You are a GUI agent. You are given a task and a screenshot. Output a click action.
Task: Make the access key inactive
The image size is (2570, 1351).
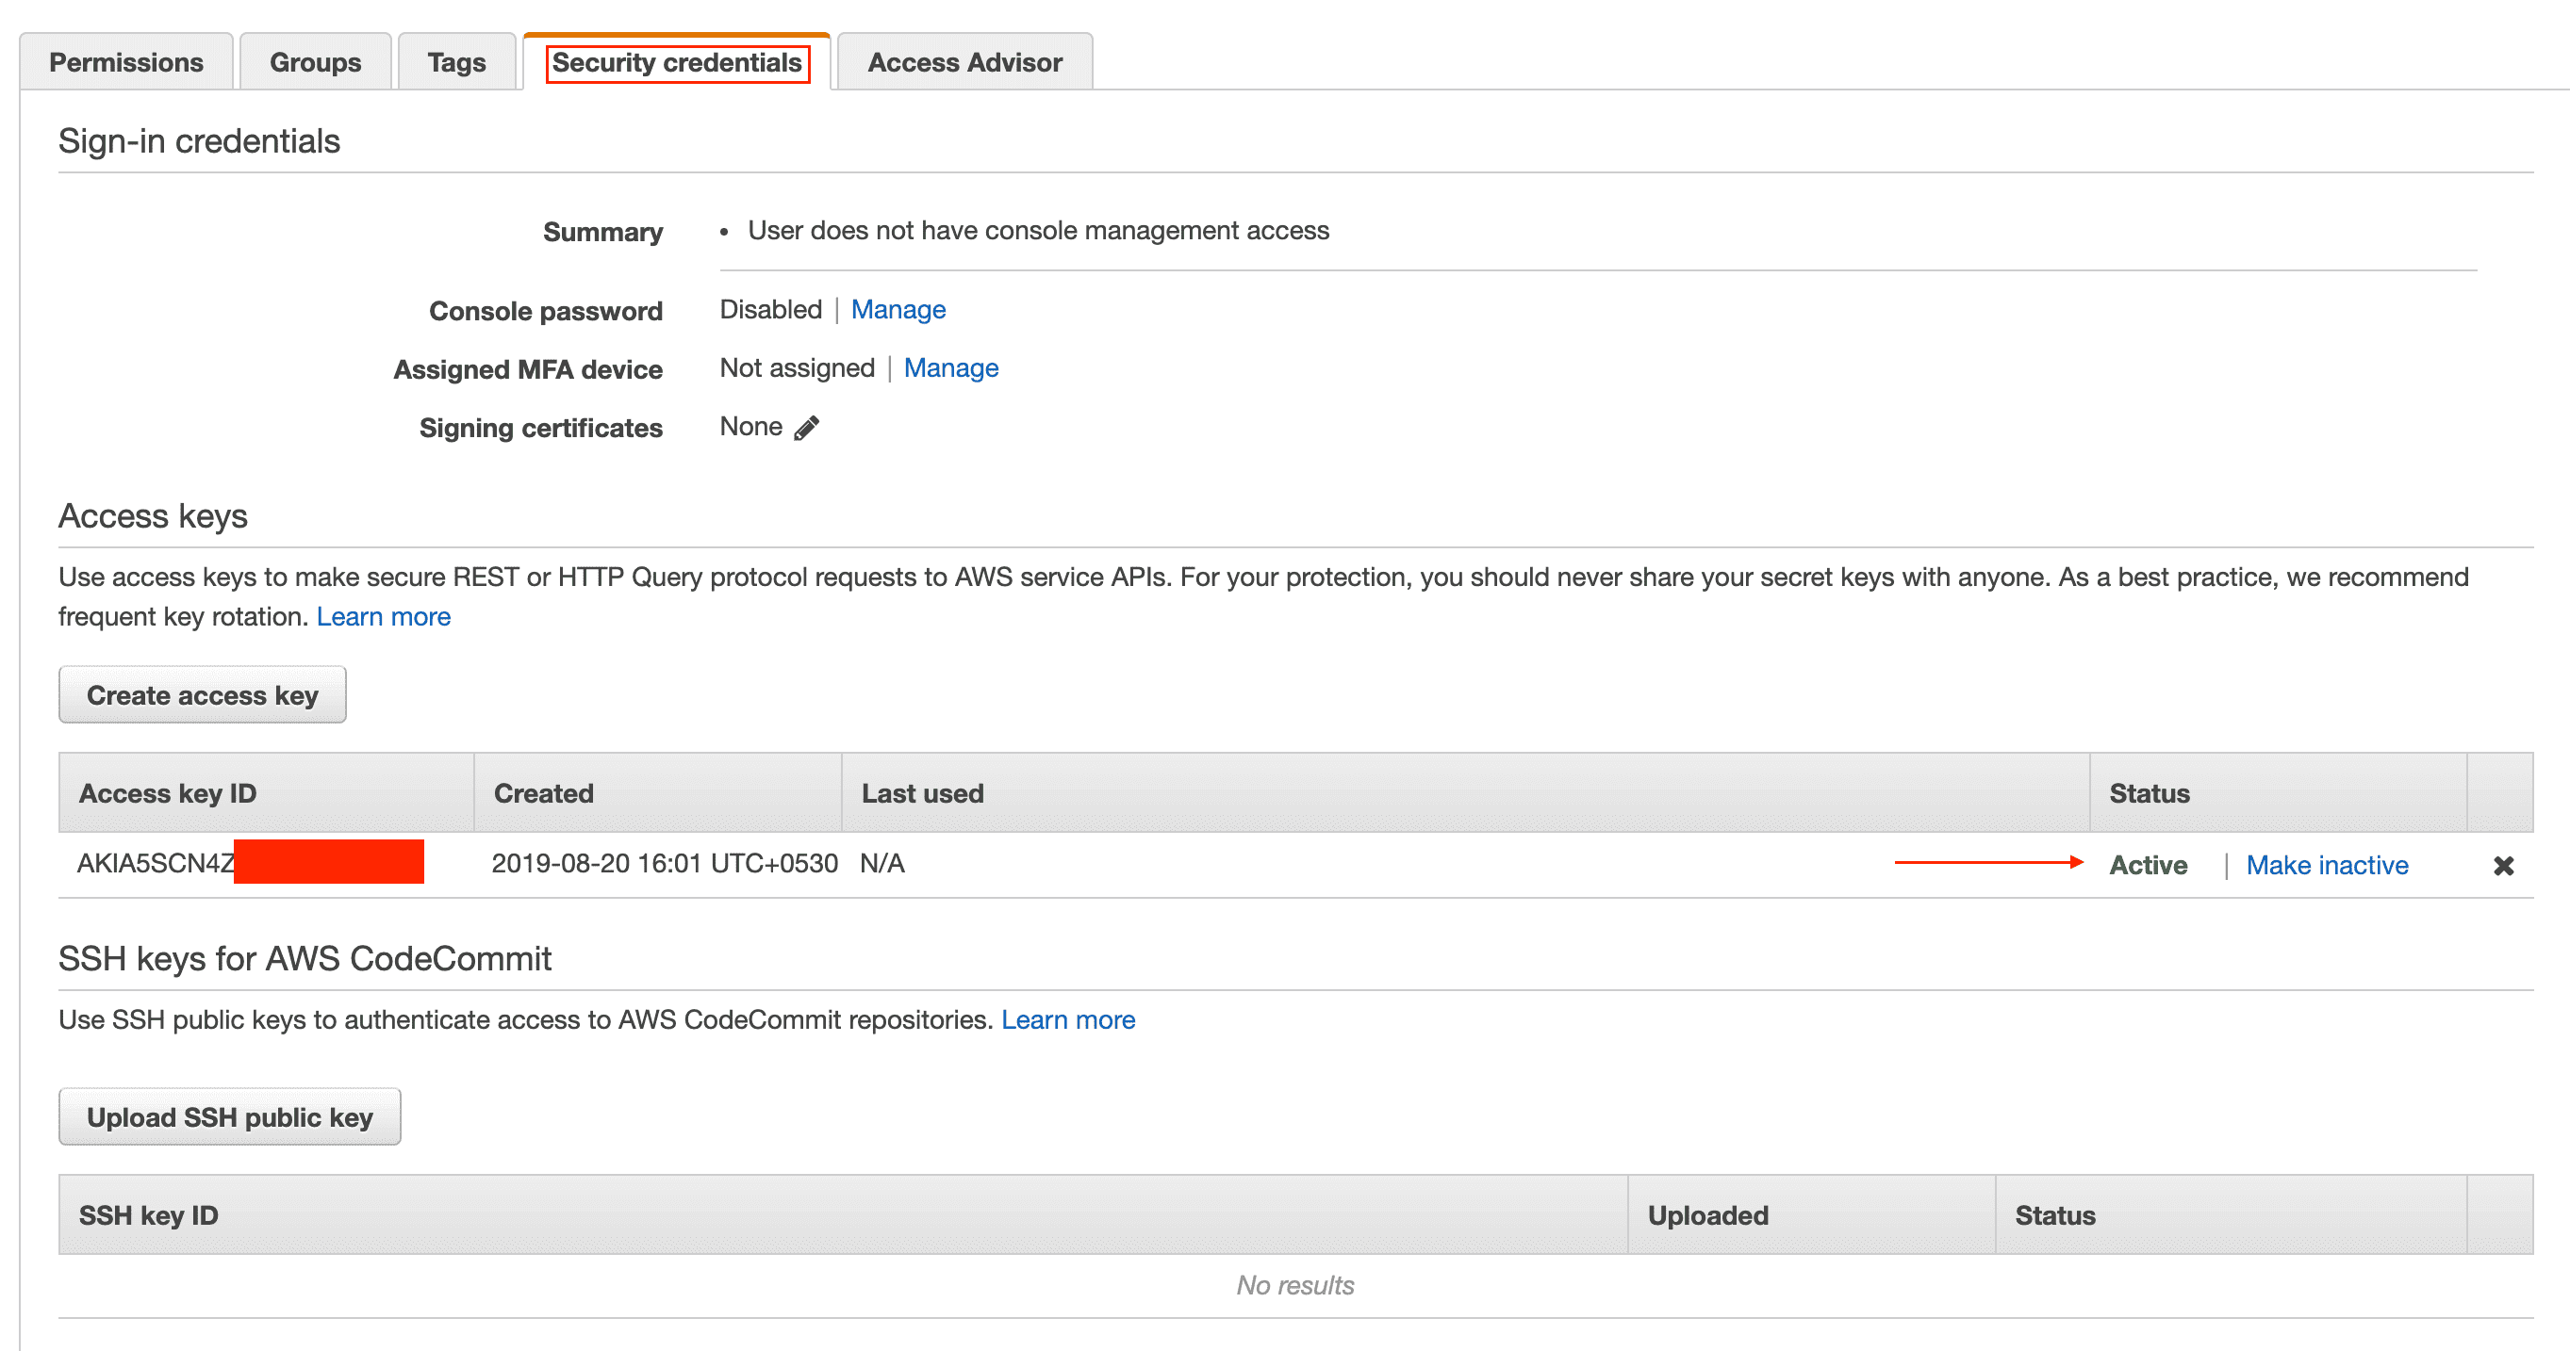[x=2327, y=865]
